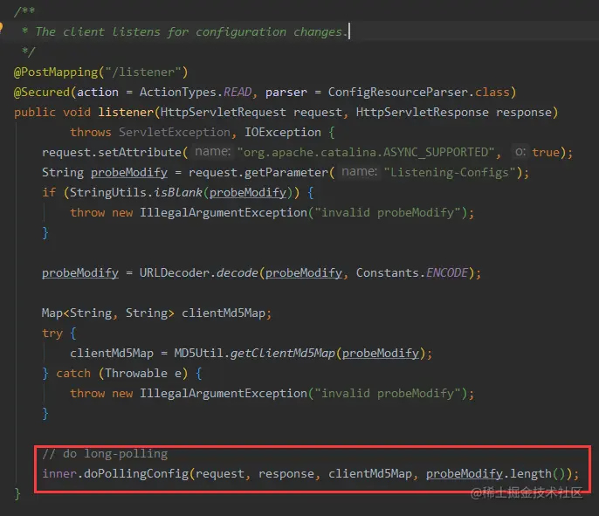599x516 pixels.
Task: Click the decode method call
Action: [238, 272]
